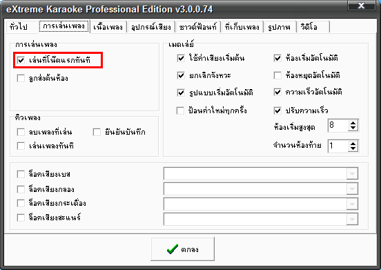
Task: Enable ห้องหยุดอัตโนมัติ checkbox
Action: (x=277, y=75)
